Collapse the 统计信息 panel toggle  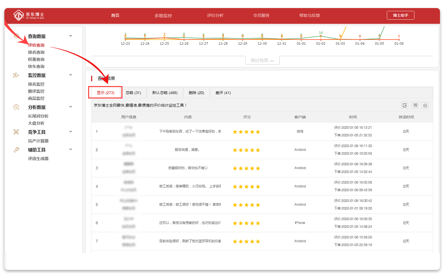262,61
